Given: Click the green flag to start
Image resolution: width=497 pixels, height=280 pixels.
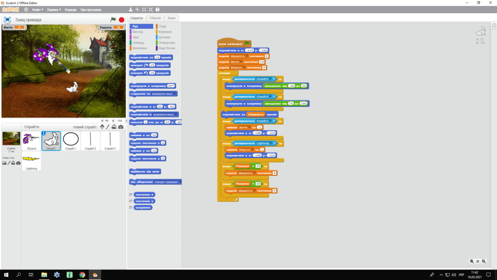Looking at the screenshot, I should pyautogui.click(x=113, y=20).
